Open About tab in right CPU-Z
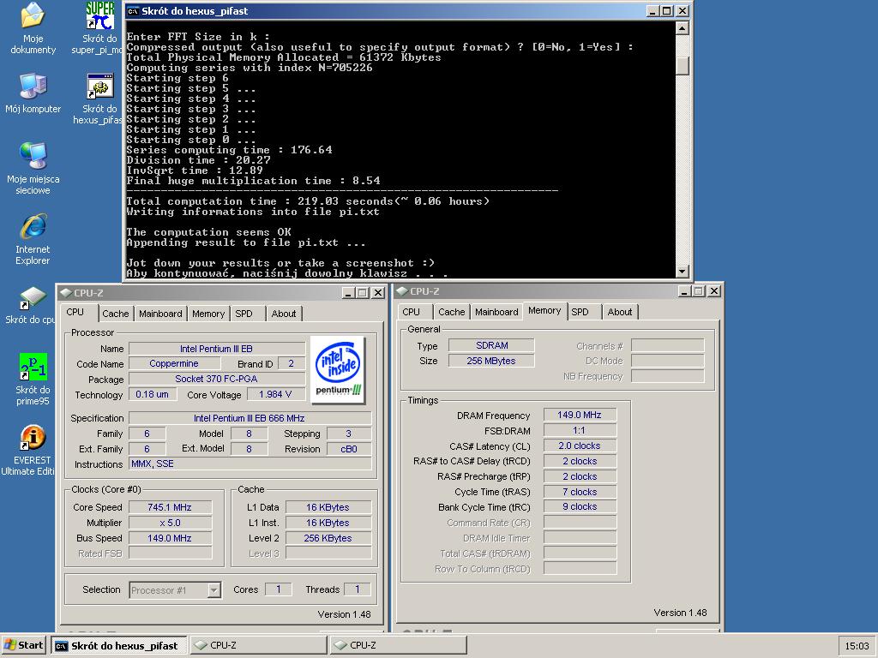This screenshot has width=878, height=658. (x=620, y=312)
